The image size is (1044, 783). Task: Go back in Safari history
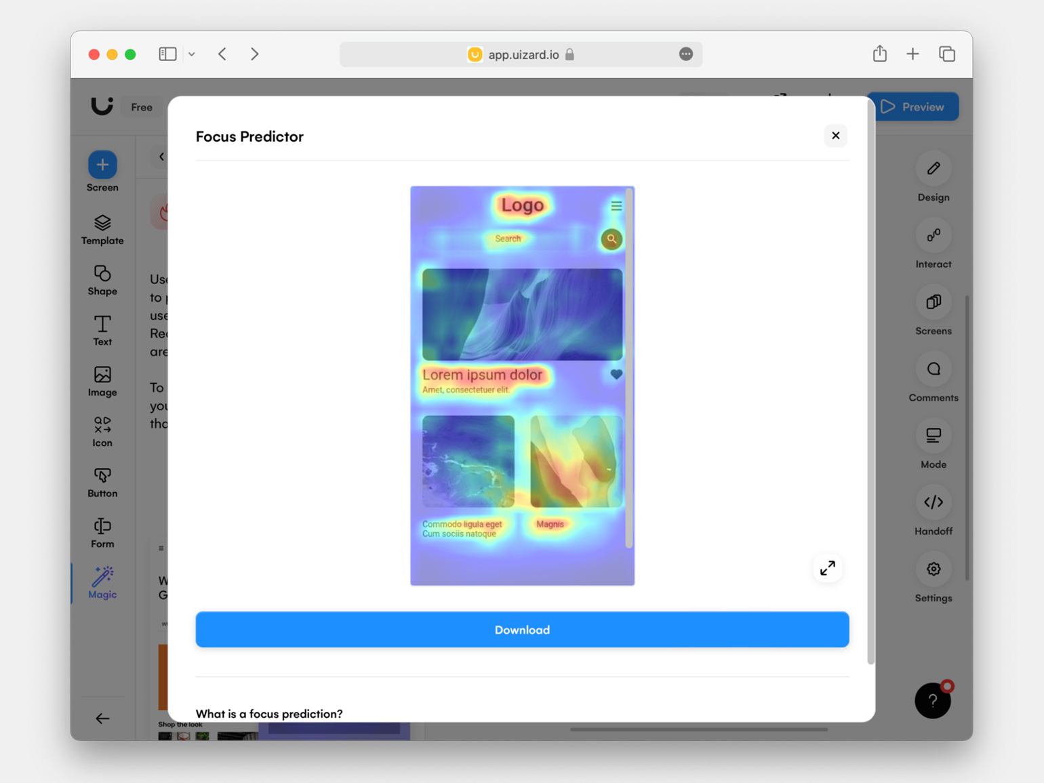[222, 54]
